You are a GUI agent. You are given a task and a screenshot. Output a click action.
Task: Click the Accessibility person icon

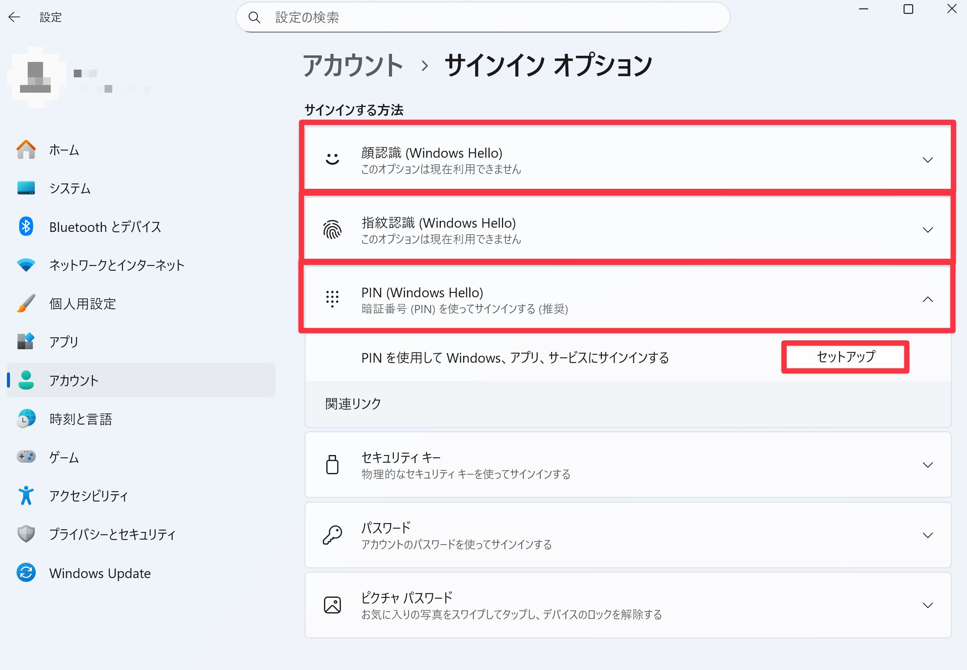tap(26, 495)
